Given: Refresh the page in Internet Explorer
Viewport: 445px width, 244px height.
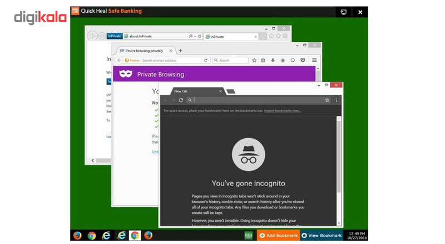Looking at the screenshot, I should pyautogui.click(x=200, y=36).
